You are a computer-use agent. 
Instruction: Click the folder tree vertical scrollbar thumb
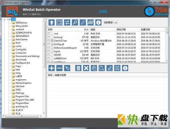pyautogui.click(x=44, y=44)
